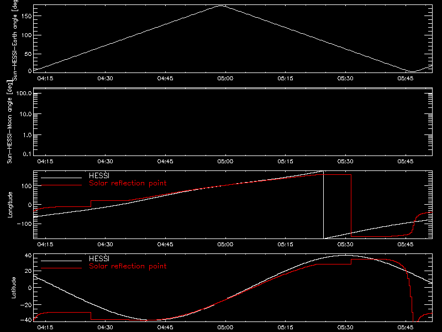Click the 20 tick on Latitude axis
This screenshot has height=332, width=442.
[x=29, y=271]
